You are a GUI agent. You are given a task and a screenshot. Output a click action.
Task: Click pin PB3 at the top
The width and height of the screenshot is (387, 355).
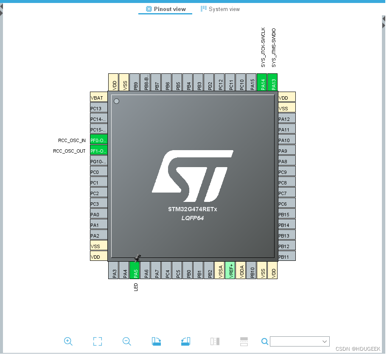point(199,82)
